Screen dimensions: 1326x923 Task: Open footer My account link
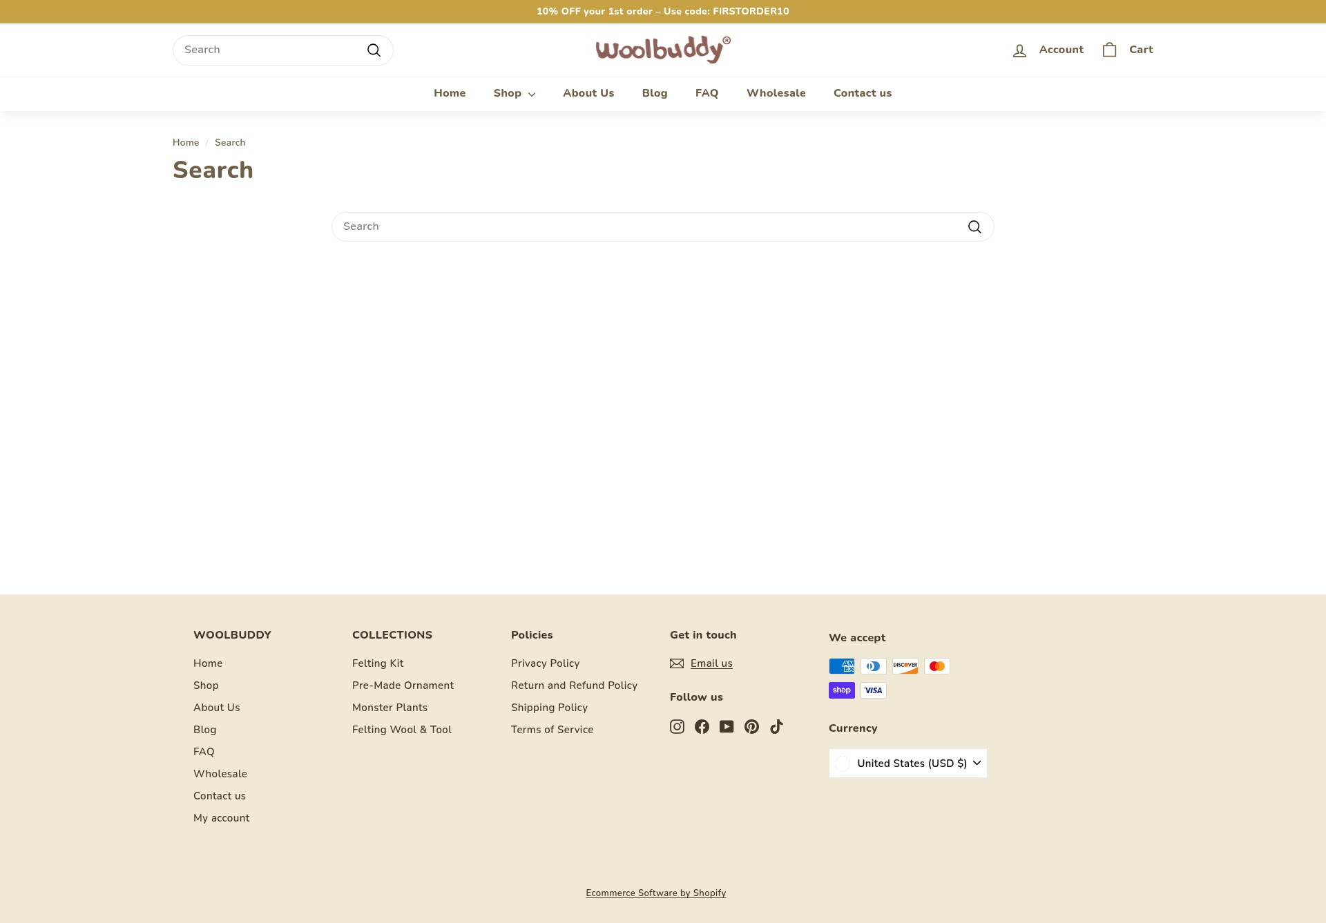[222, 818]
